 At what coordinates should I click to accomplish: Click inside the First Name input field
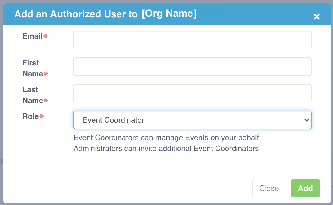192,66
